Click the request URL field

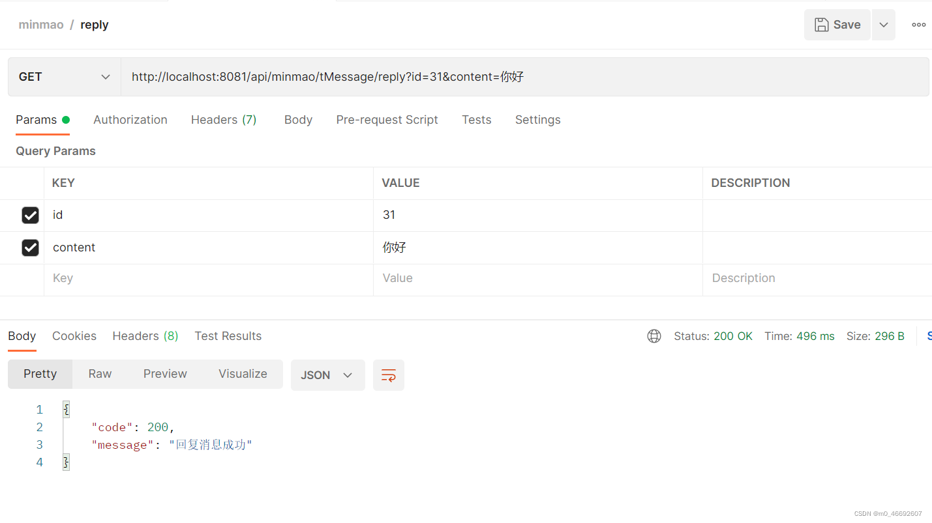coord(524,77)
